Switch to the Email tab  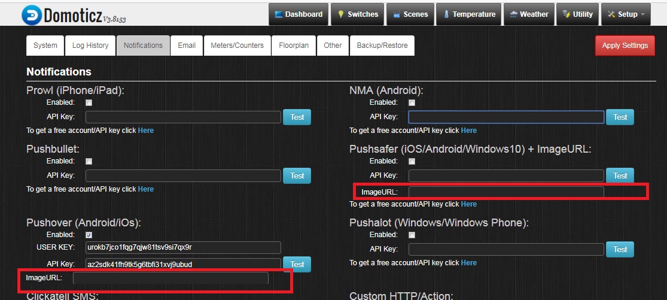pyautogui.click(x=187, y=46)
